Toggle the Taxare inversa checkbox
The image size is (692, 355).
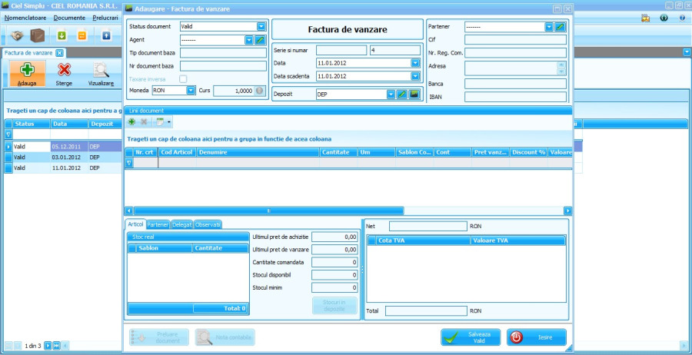pos(183,78)
